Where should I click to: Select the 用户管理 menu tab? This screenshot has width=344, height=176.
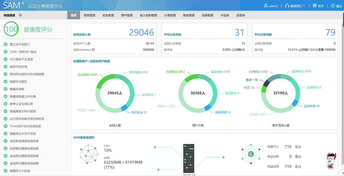click(127, 15)
